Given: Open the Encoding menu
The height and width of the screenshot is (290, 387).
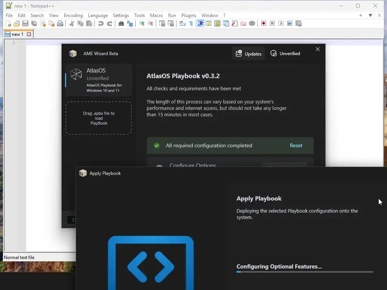Looking at the screenshot, I should click(x=73, y=15).
